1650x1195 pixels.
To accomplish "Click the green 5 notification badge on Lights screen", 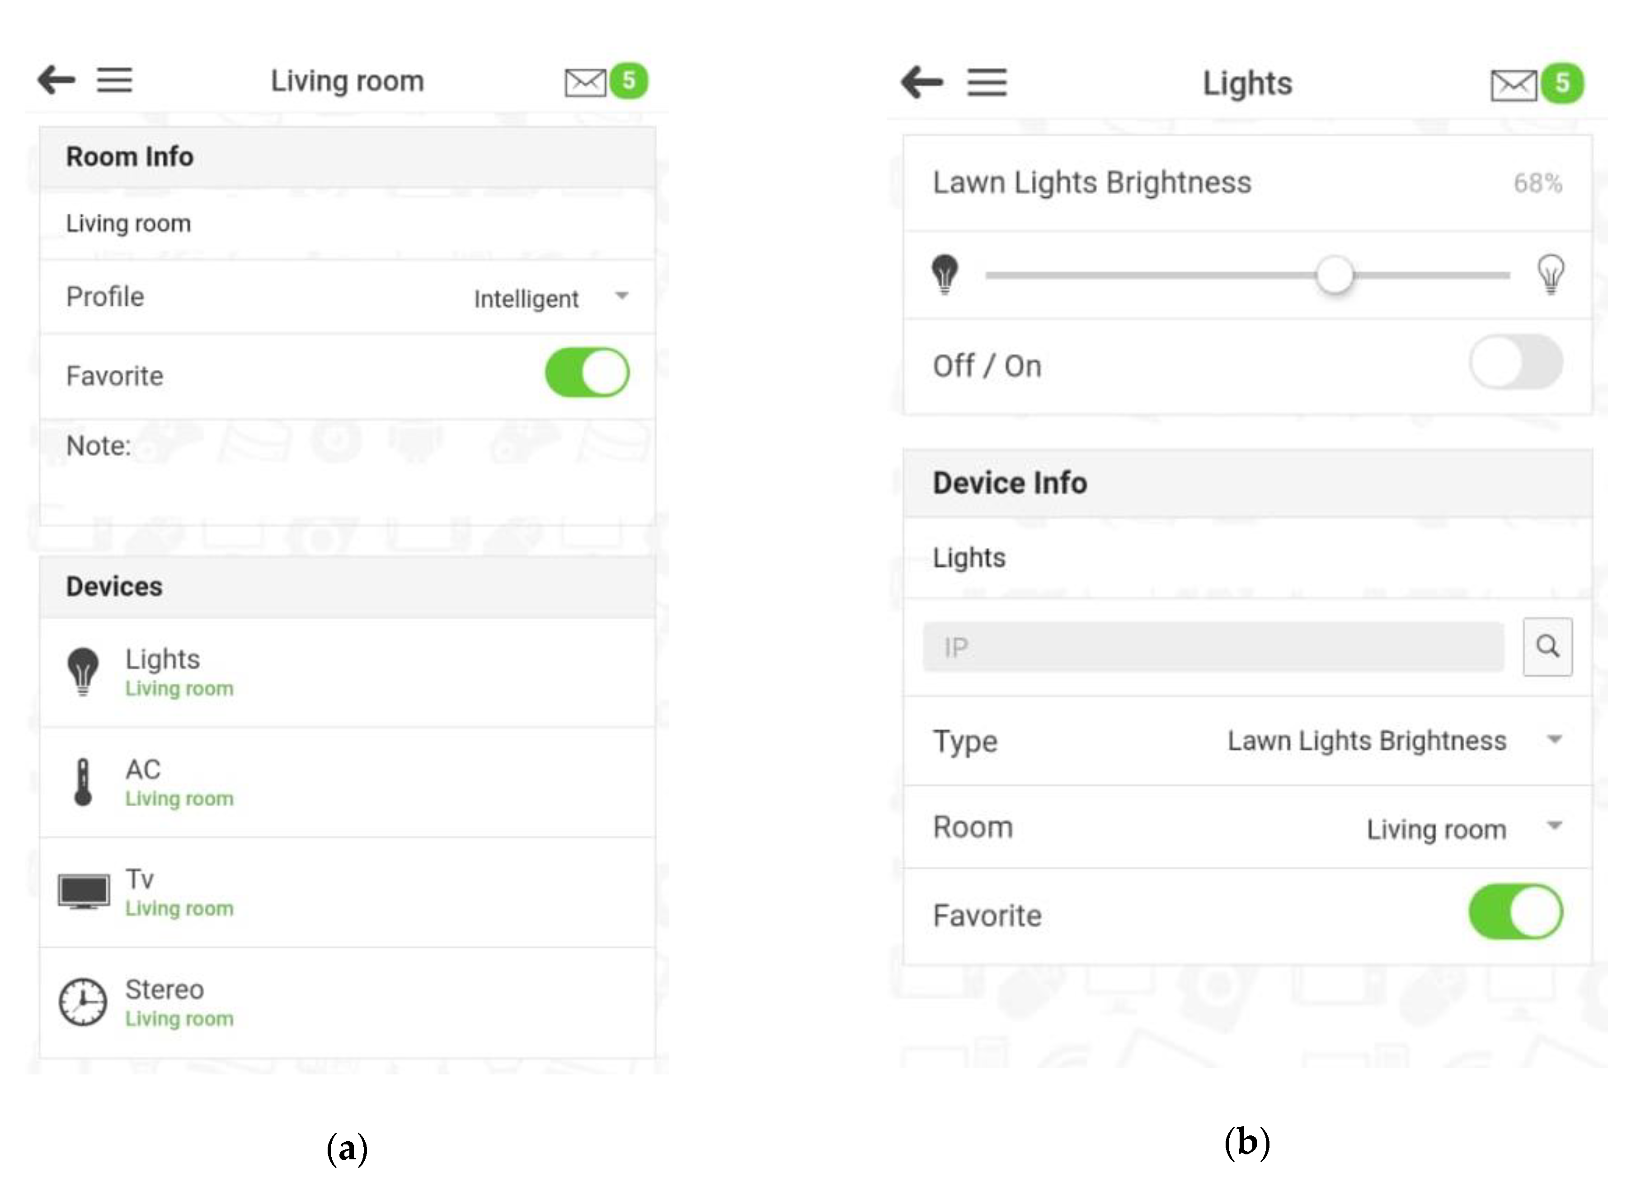I will (x=1562, y=84).
